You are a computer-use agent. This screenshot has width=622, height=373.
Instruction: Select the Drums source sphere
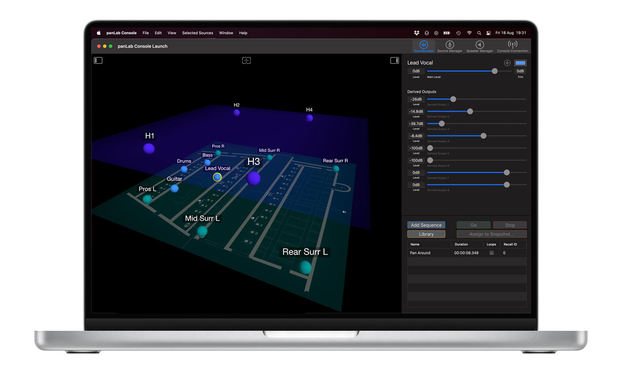pyautogui.click(x=184, y=169)
